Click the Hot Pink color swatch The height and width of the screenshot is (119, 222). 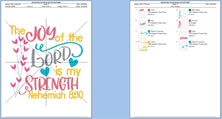coord(190,21)
